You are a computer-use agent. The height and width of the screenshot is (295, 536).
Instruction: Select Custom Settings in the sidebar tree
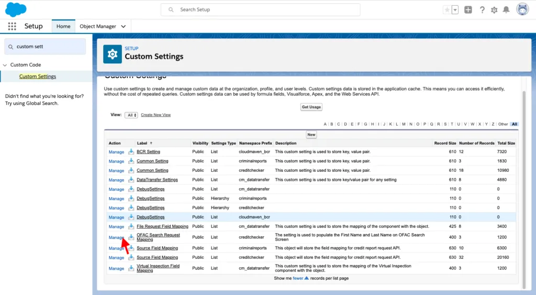pos(38,77)
